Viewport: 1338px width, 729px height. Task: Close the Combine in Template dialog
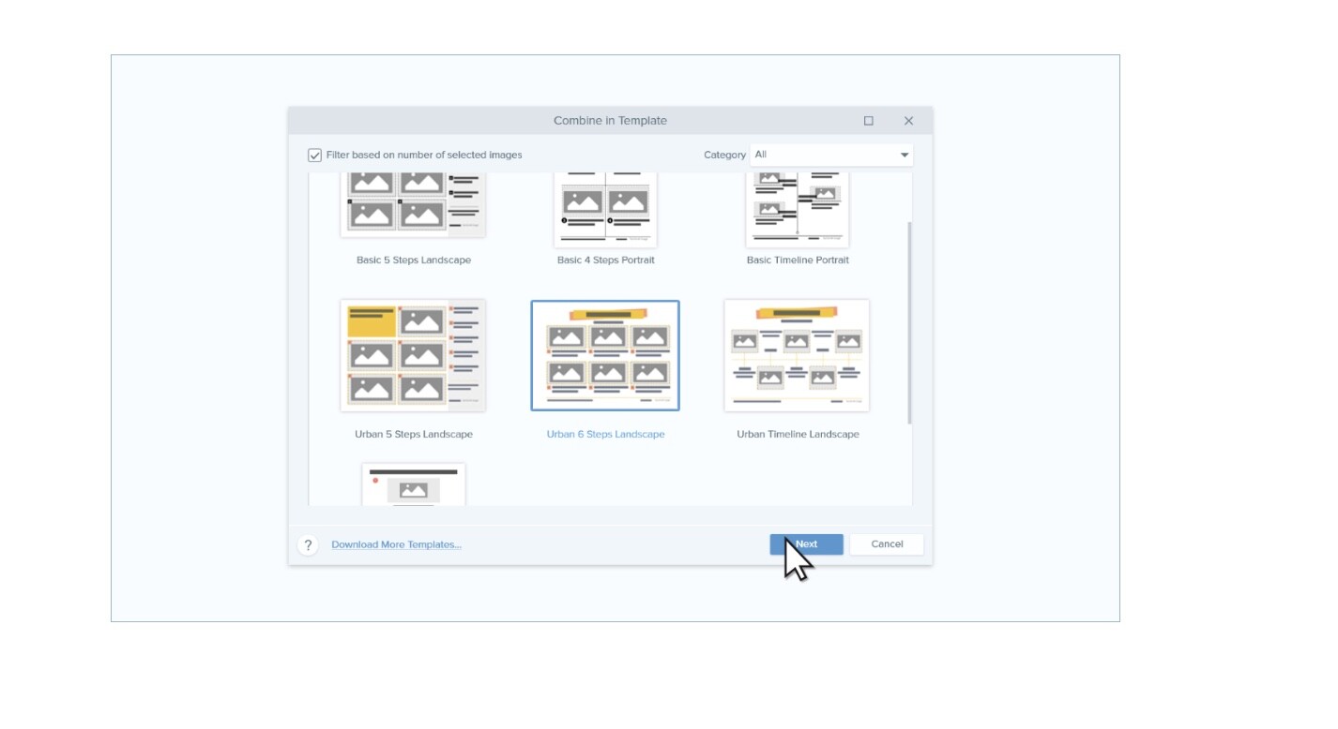[908, 121]
